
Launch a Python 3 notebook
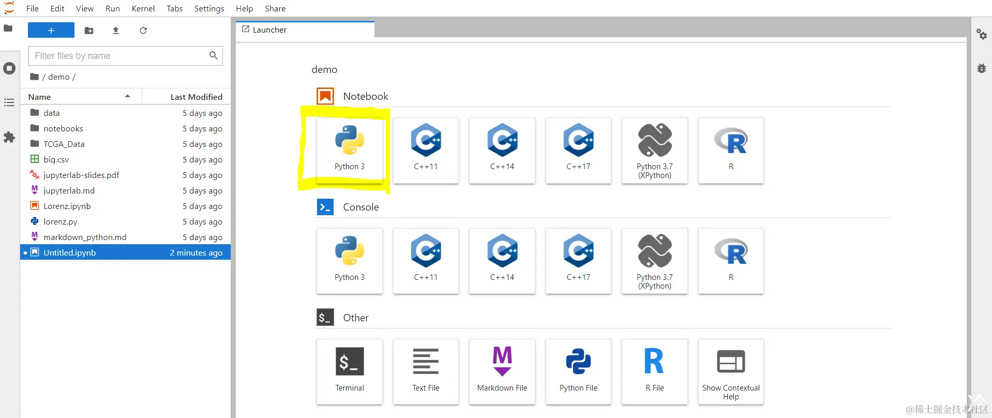pyautogui.click(x=350, y=151)
